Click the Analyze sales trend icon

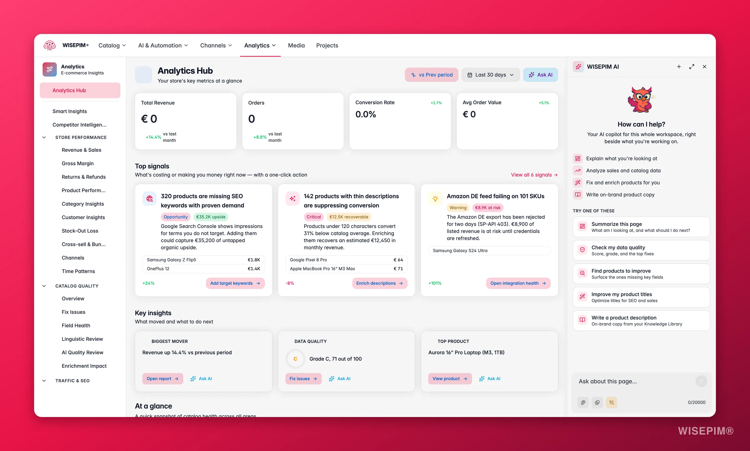click(x=578, y=170)
